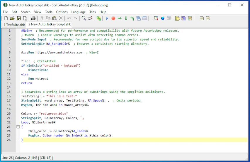Step out with green curved arrow
Viewport: 250px width, 162px height.
[132, 18]
